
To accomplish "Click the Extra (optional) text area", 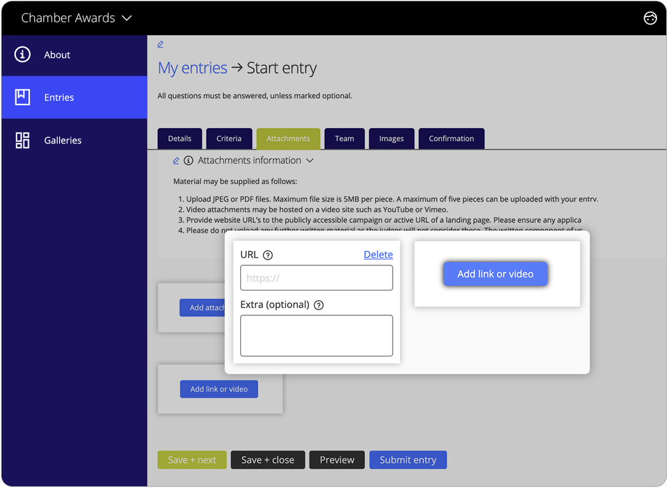I will click(x=316, y=335).
